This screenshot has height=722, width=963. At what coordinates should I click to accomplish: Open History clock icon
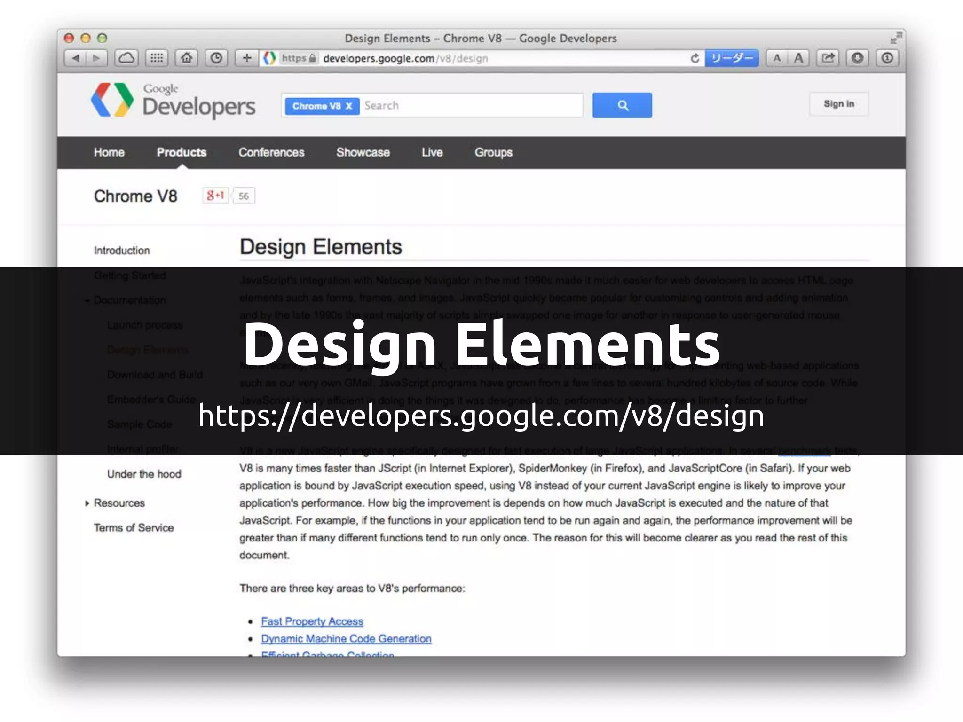click(216, 58)
